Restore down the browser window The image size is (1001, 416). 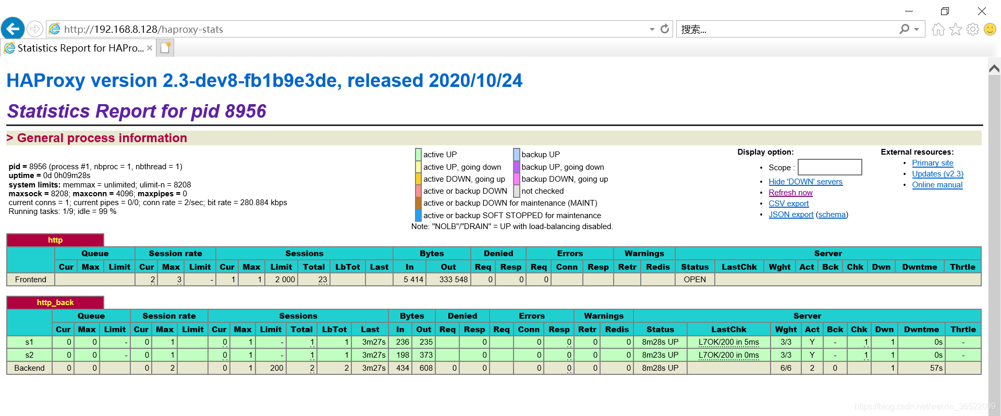(945, 11)
